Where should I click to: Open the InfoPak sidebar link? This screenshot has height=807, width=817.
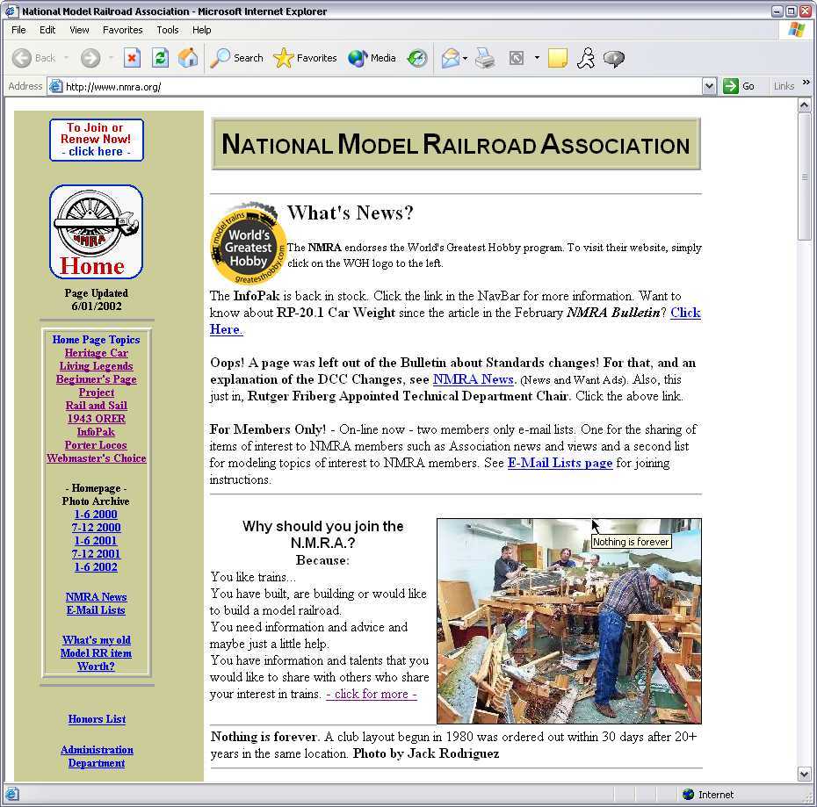click(x=97, y=432)
